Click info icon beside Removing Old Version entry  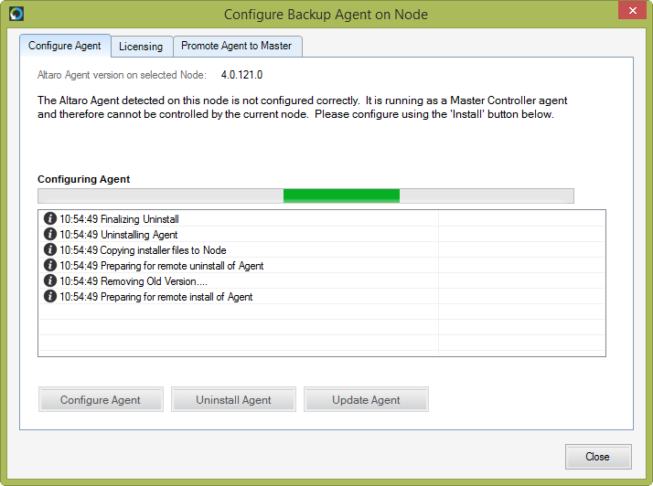point(50,280)
